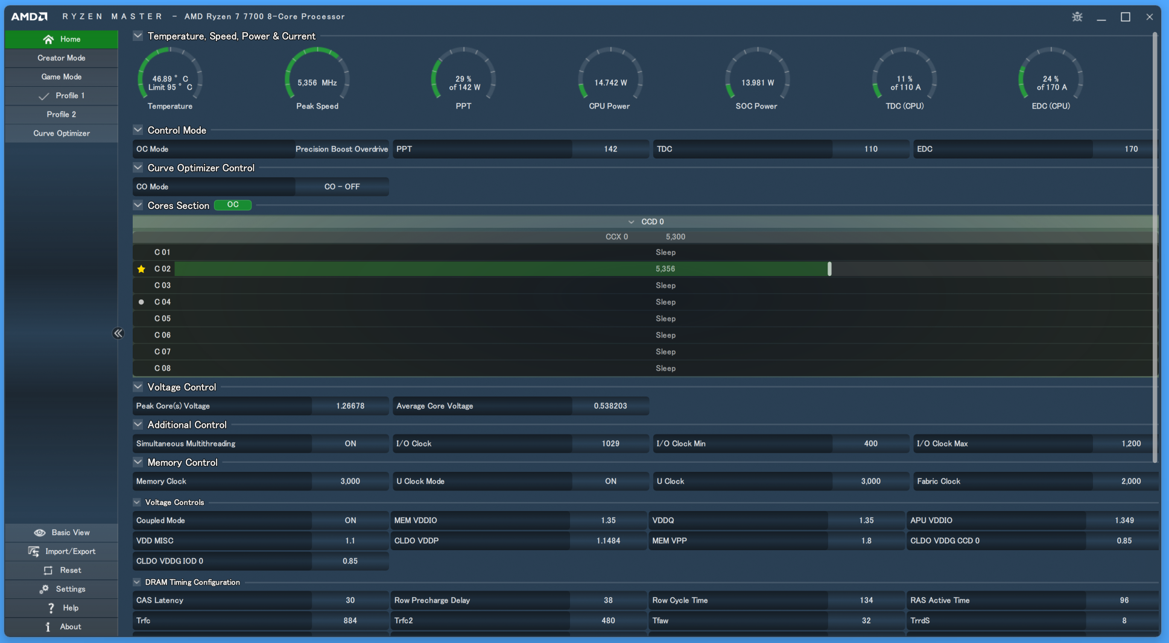Click the gold star on core C 02

141,269
